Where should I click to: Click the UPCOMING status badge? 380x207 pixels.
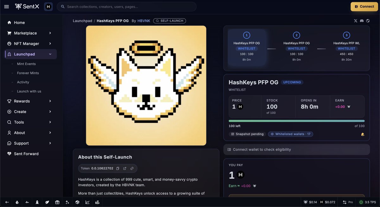(x=292, y=82)
